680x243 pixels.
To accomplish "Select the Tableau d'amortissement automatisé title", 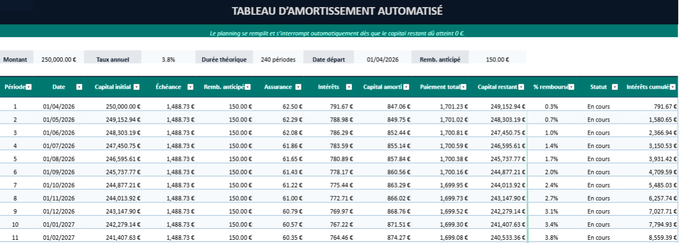I will pyautogui.click(x=337, y=11).
